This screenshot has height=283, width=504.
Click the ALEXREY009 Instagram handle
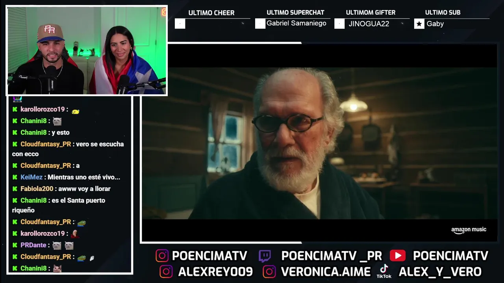tap(215, 272)
